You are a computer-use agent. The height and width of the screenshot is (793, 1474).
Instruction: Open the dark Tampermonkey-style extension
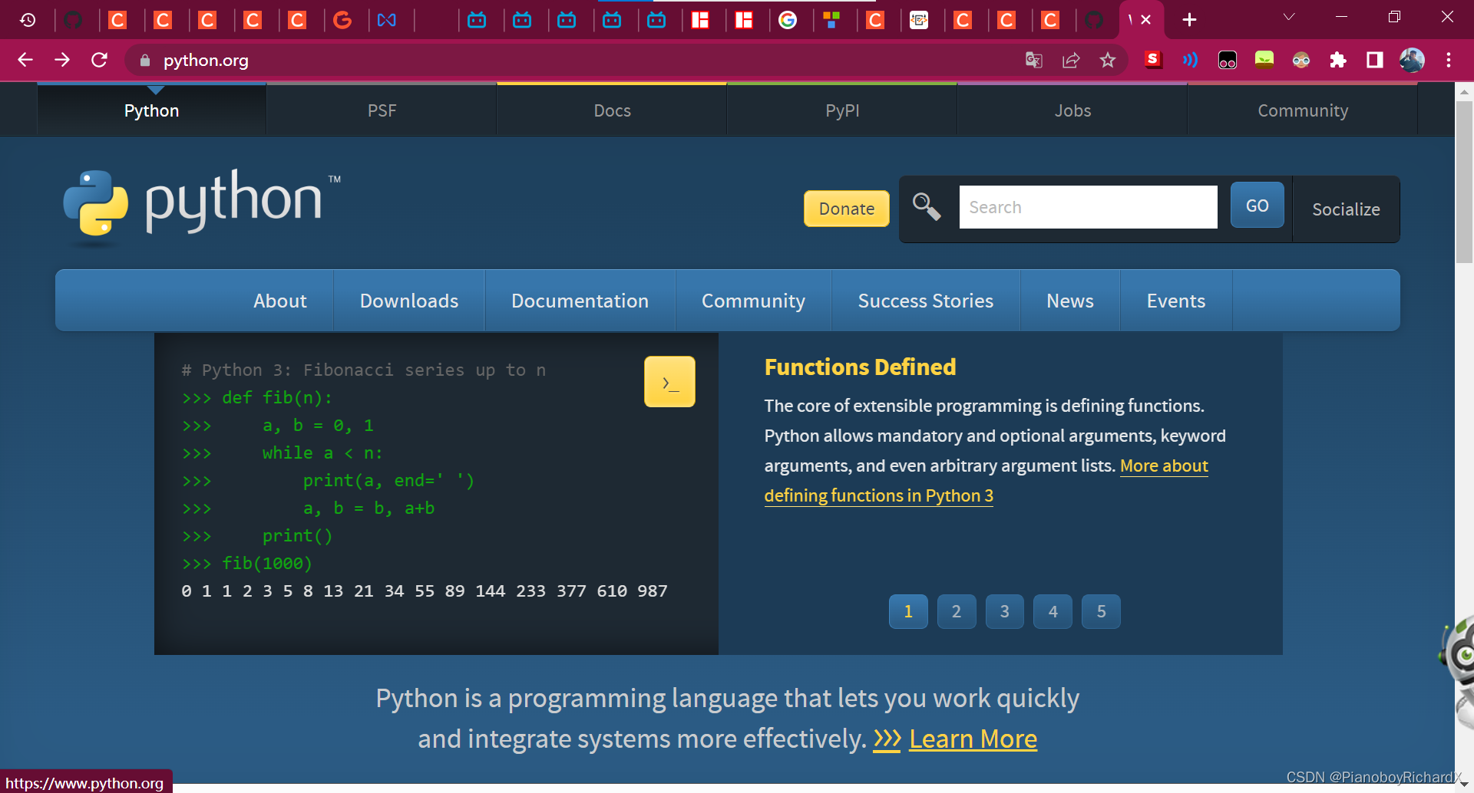coord(1228,60)
